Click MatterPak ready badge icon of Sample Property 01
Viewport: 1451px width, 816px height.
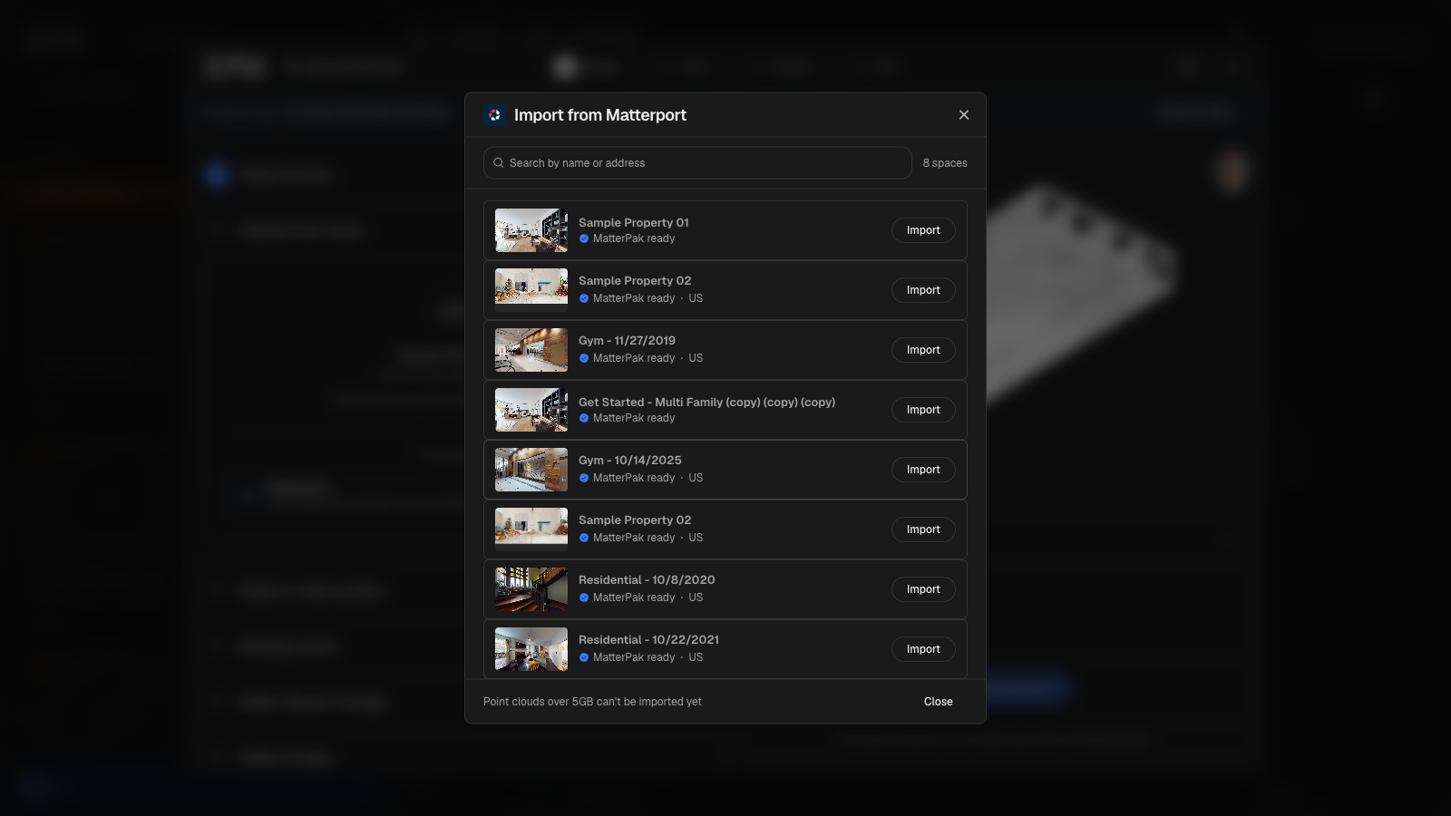(x=584, y=239)
